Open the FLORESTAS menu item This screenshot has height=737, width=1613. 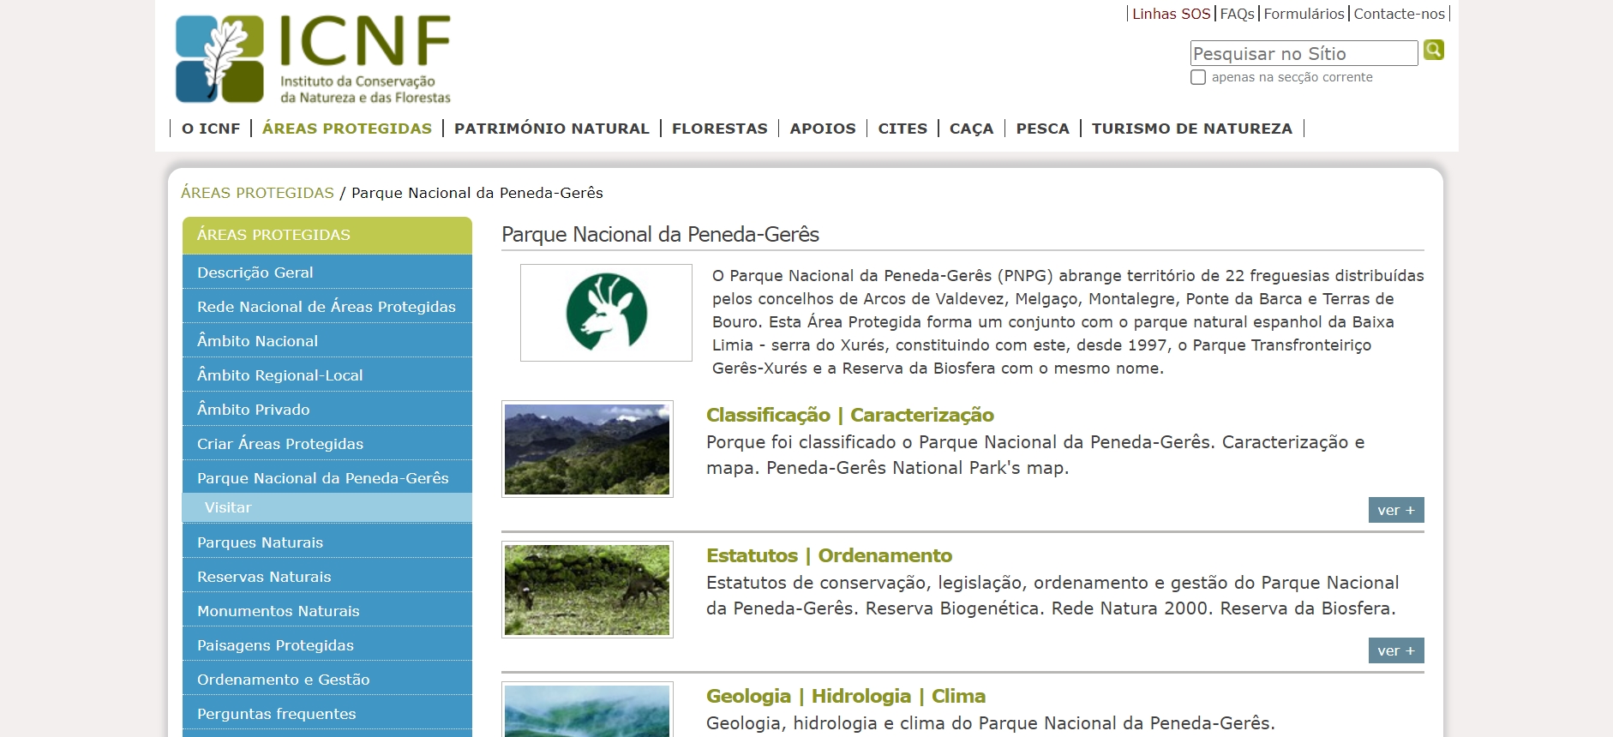click(x=720, y=129)
